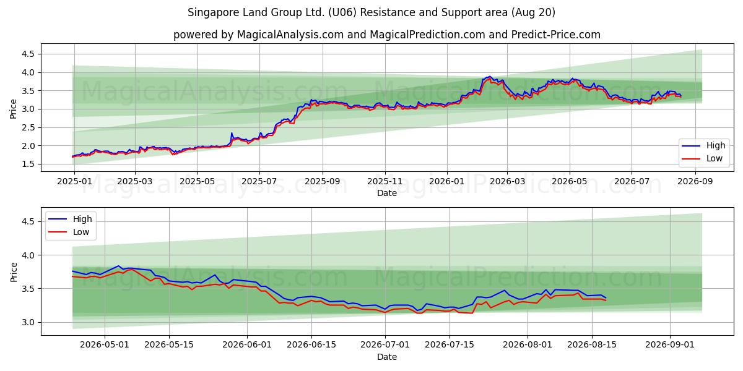The height and width of the screenshot is (371, 743).
Task: Click the '2026-06-01' tick on lower chart
Action: (x=248, y=345)
